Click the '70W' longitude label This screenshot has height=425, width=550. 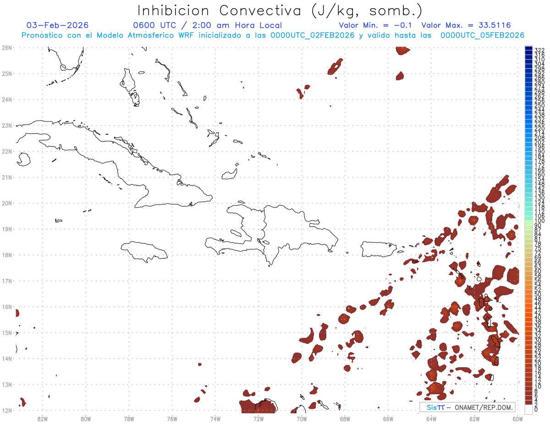302,418
